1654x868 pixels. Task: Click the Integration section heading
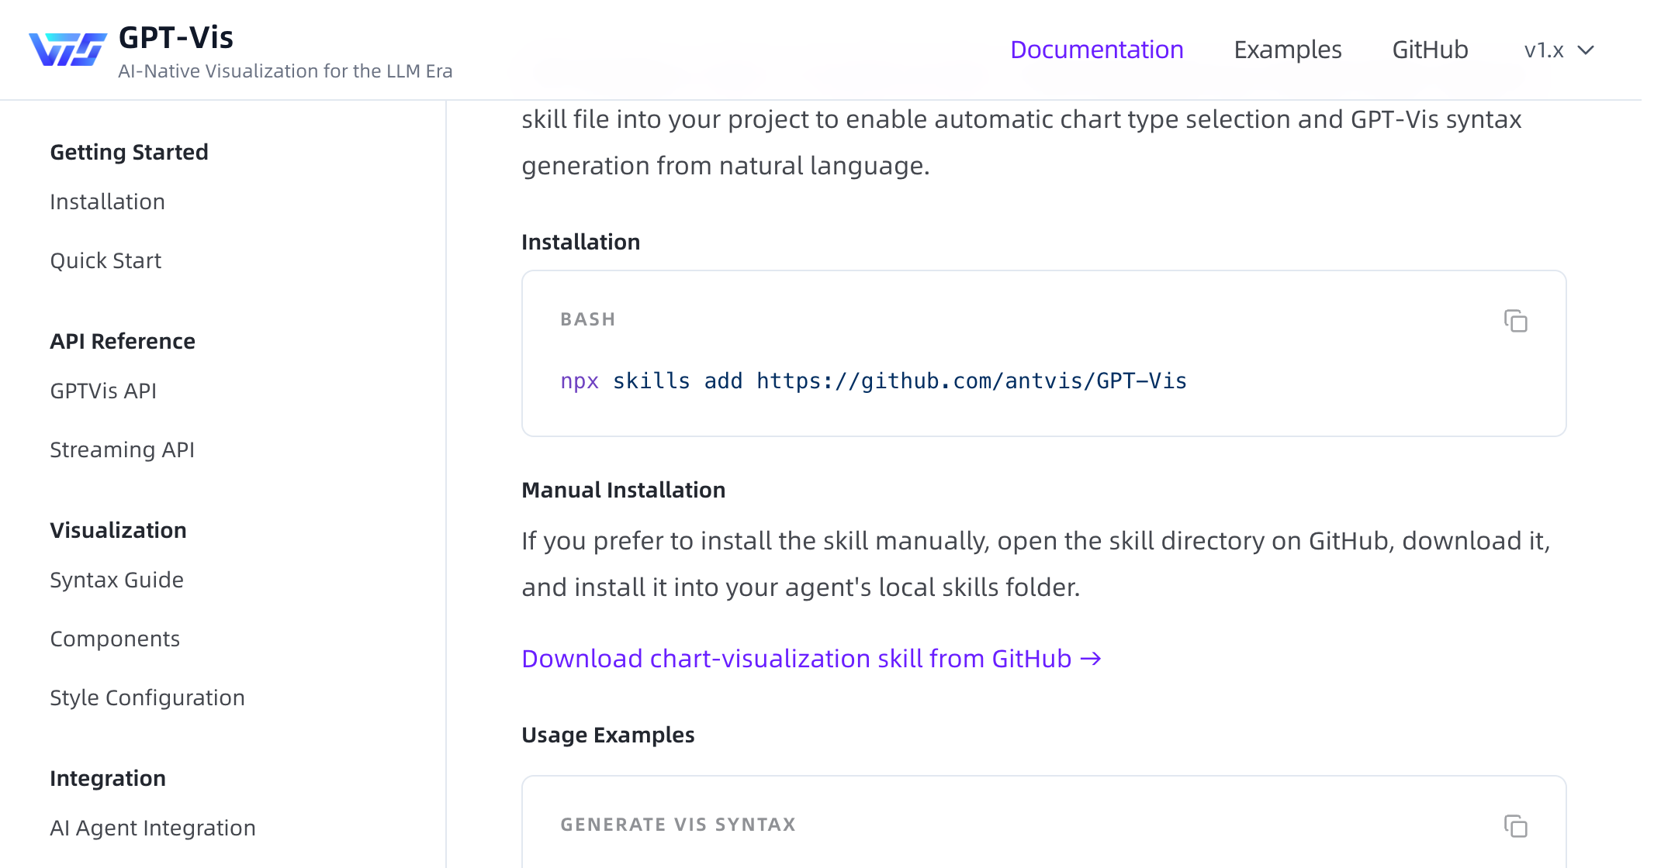pyautogui.click(x=108, y=778)
